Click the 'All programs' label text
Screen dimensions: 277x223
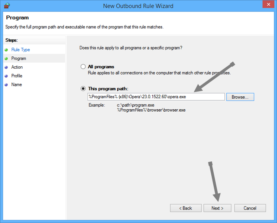coord(101,67)
